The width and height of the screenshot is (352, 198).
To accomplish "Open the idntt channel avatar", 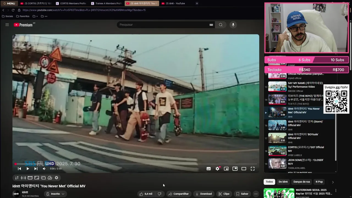I will (x=16, y=194).
